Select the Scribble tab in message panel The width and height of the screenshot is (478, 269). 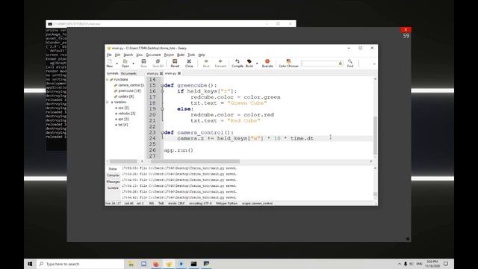coord(113,188)
